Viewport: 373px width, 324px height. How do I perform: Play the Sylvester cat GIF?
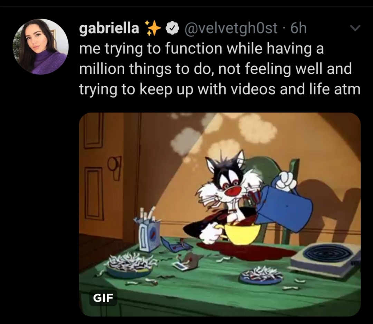click(220, 214)
